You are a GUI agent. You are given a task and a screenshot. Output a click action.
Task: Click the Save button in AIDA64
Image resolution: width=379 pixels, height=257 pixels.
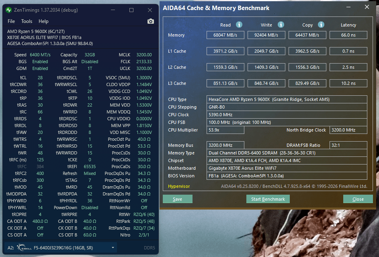(x=177, y=199)
